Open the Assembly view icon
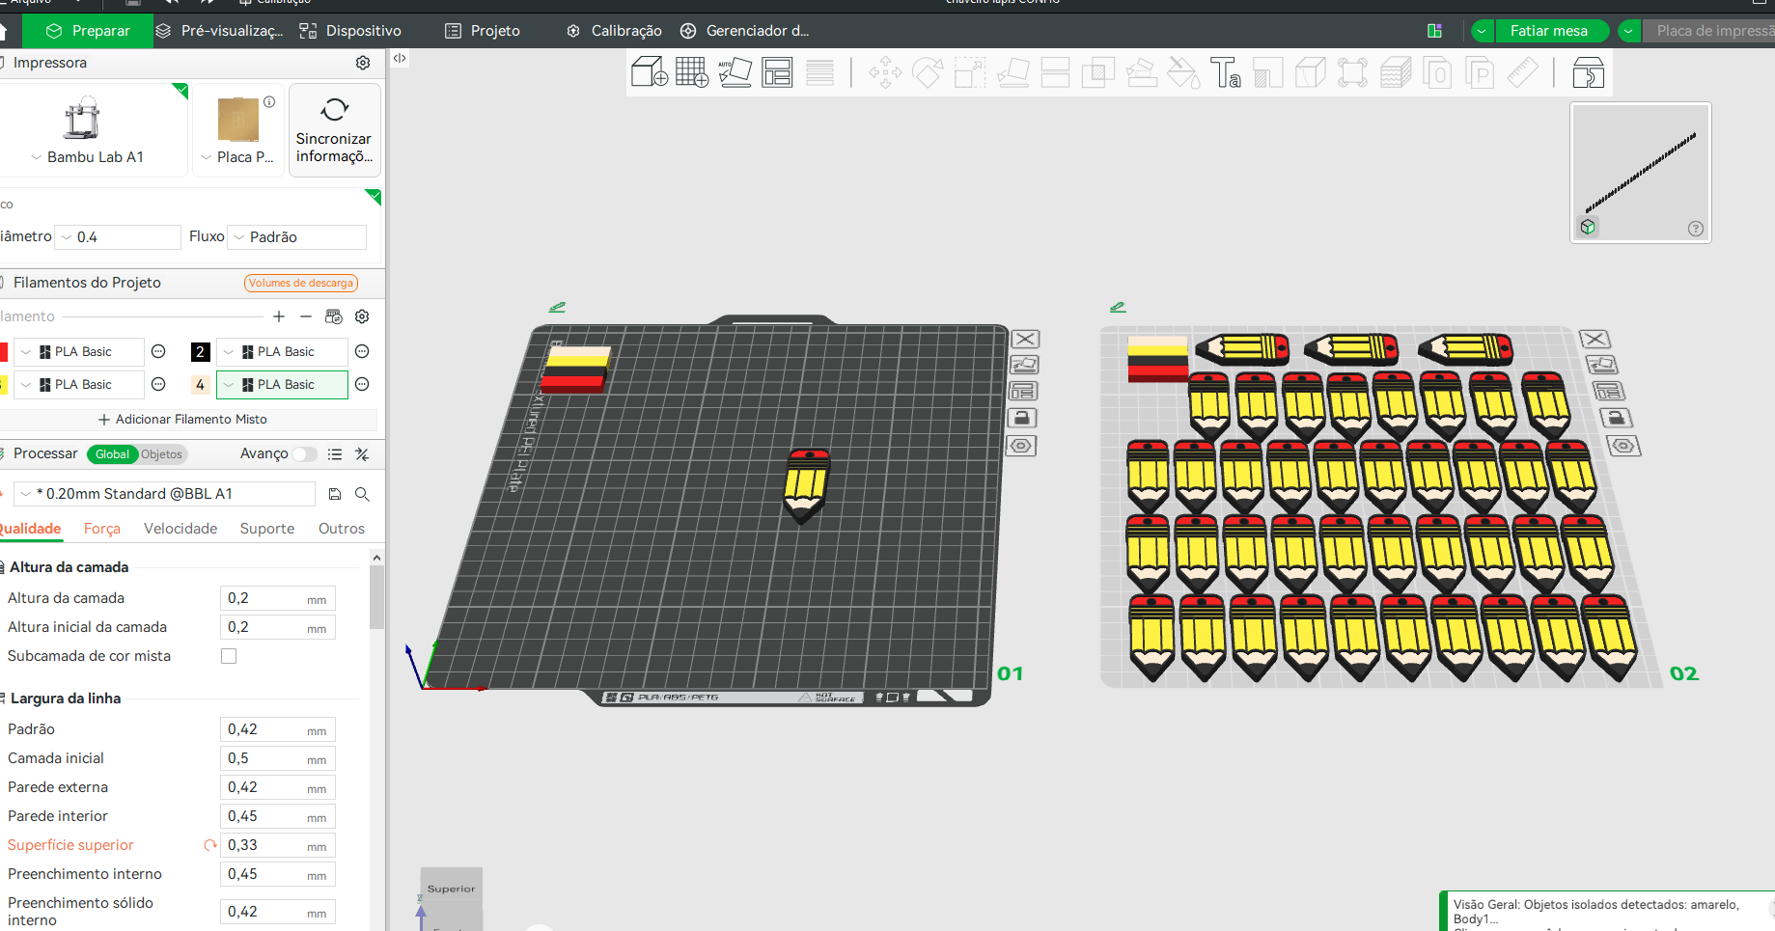This screenshot has height=931, width=1775. pos(1589,72)
